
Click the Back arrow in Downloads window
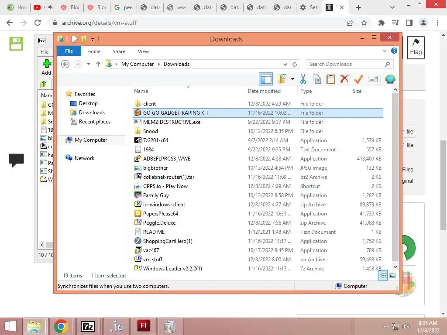pos(65,64)
